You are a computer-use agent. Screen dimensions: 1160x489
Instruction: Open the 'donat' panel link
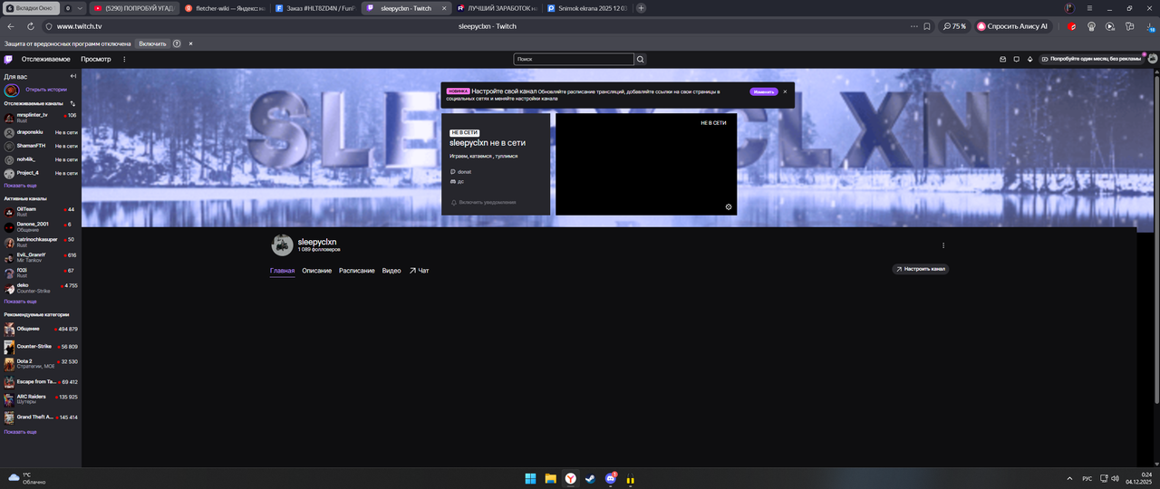click(x=460, y=171)
